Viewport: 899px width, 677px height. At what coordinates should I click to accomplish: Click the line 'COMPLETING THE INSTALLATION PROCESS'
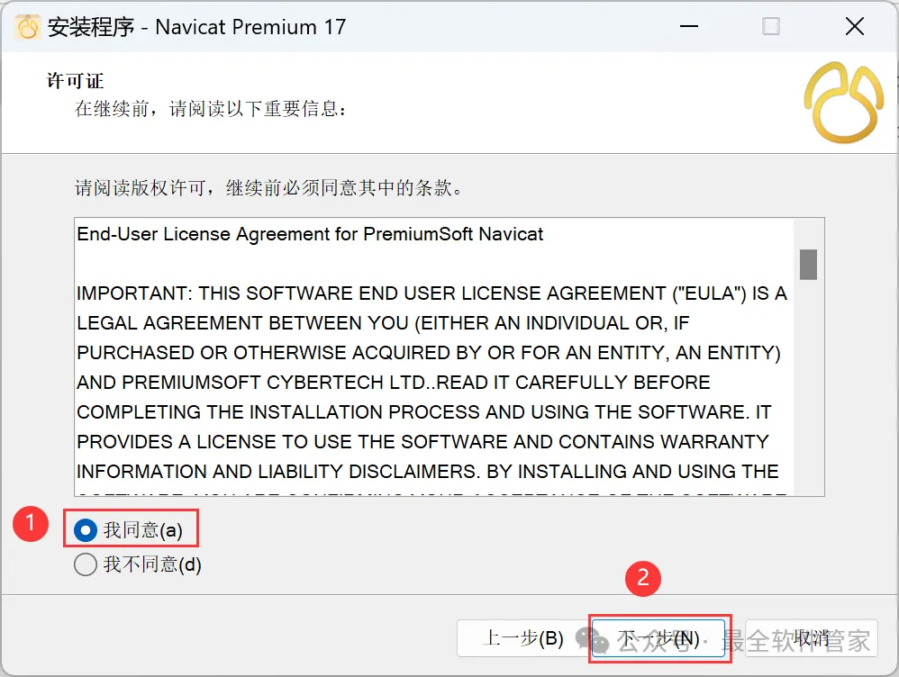[424, 412]
